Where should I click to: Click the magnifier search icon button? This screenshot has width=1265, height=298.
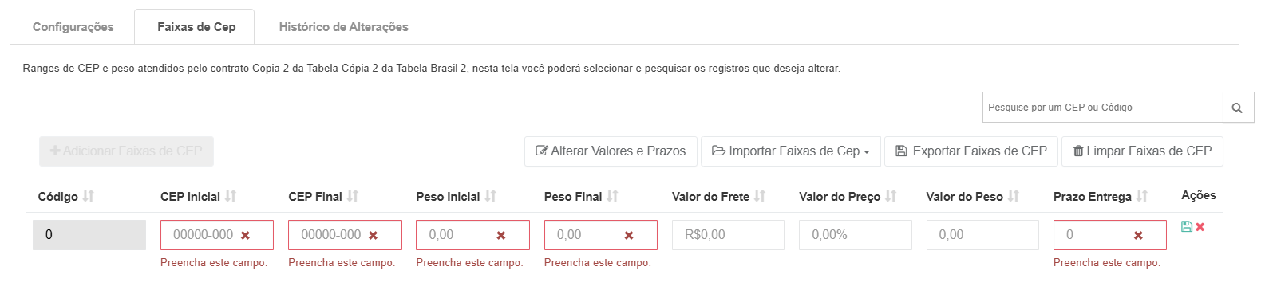[1238, 108]
